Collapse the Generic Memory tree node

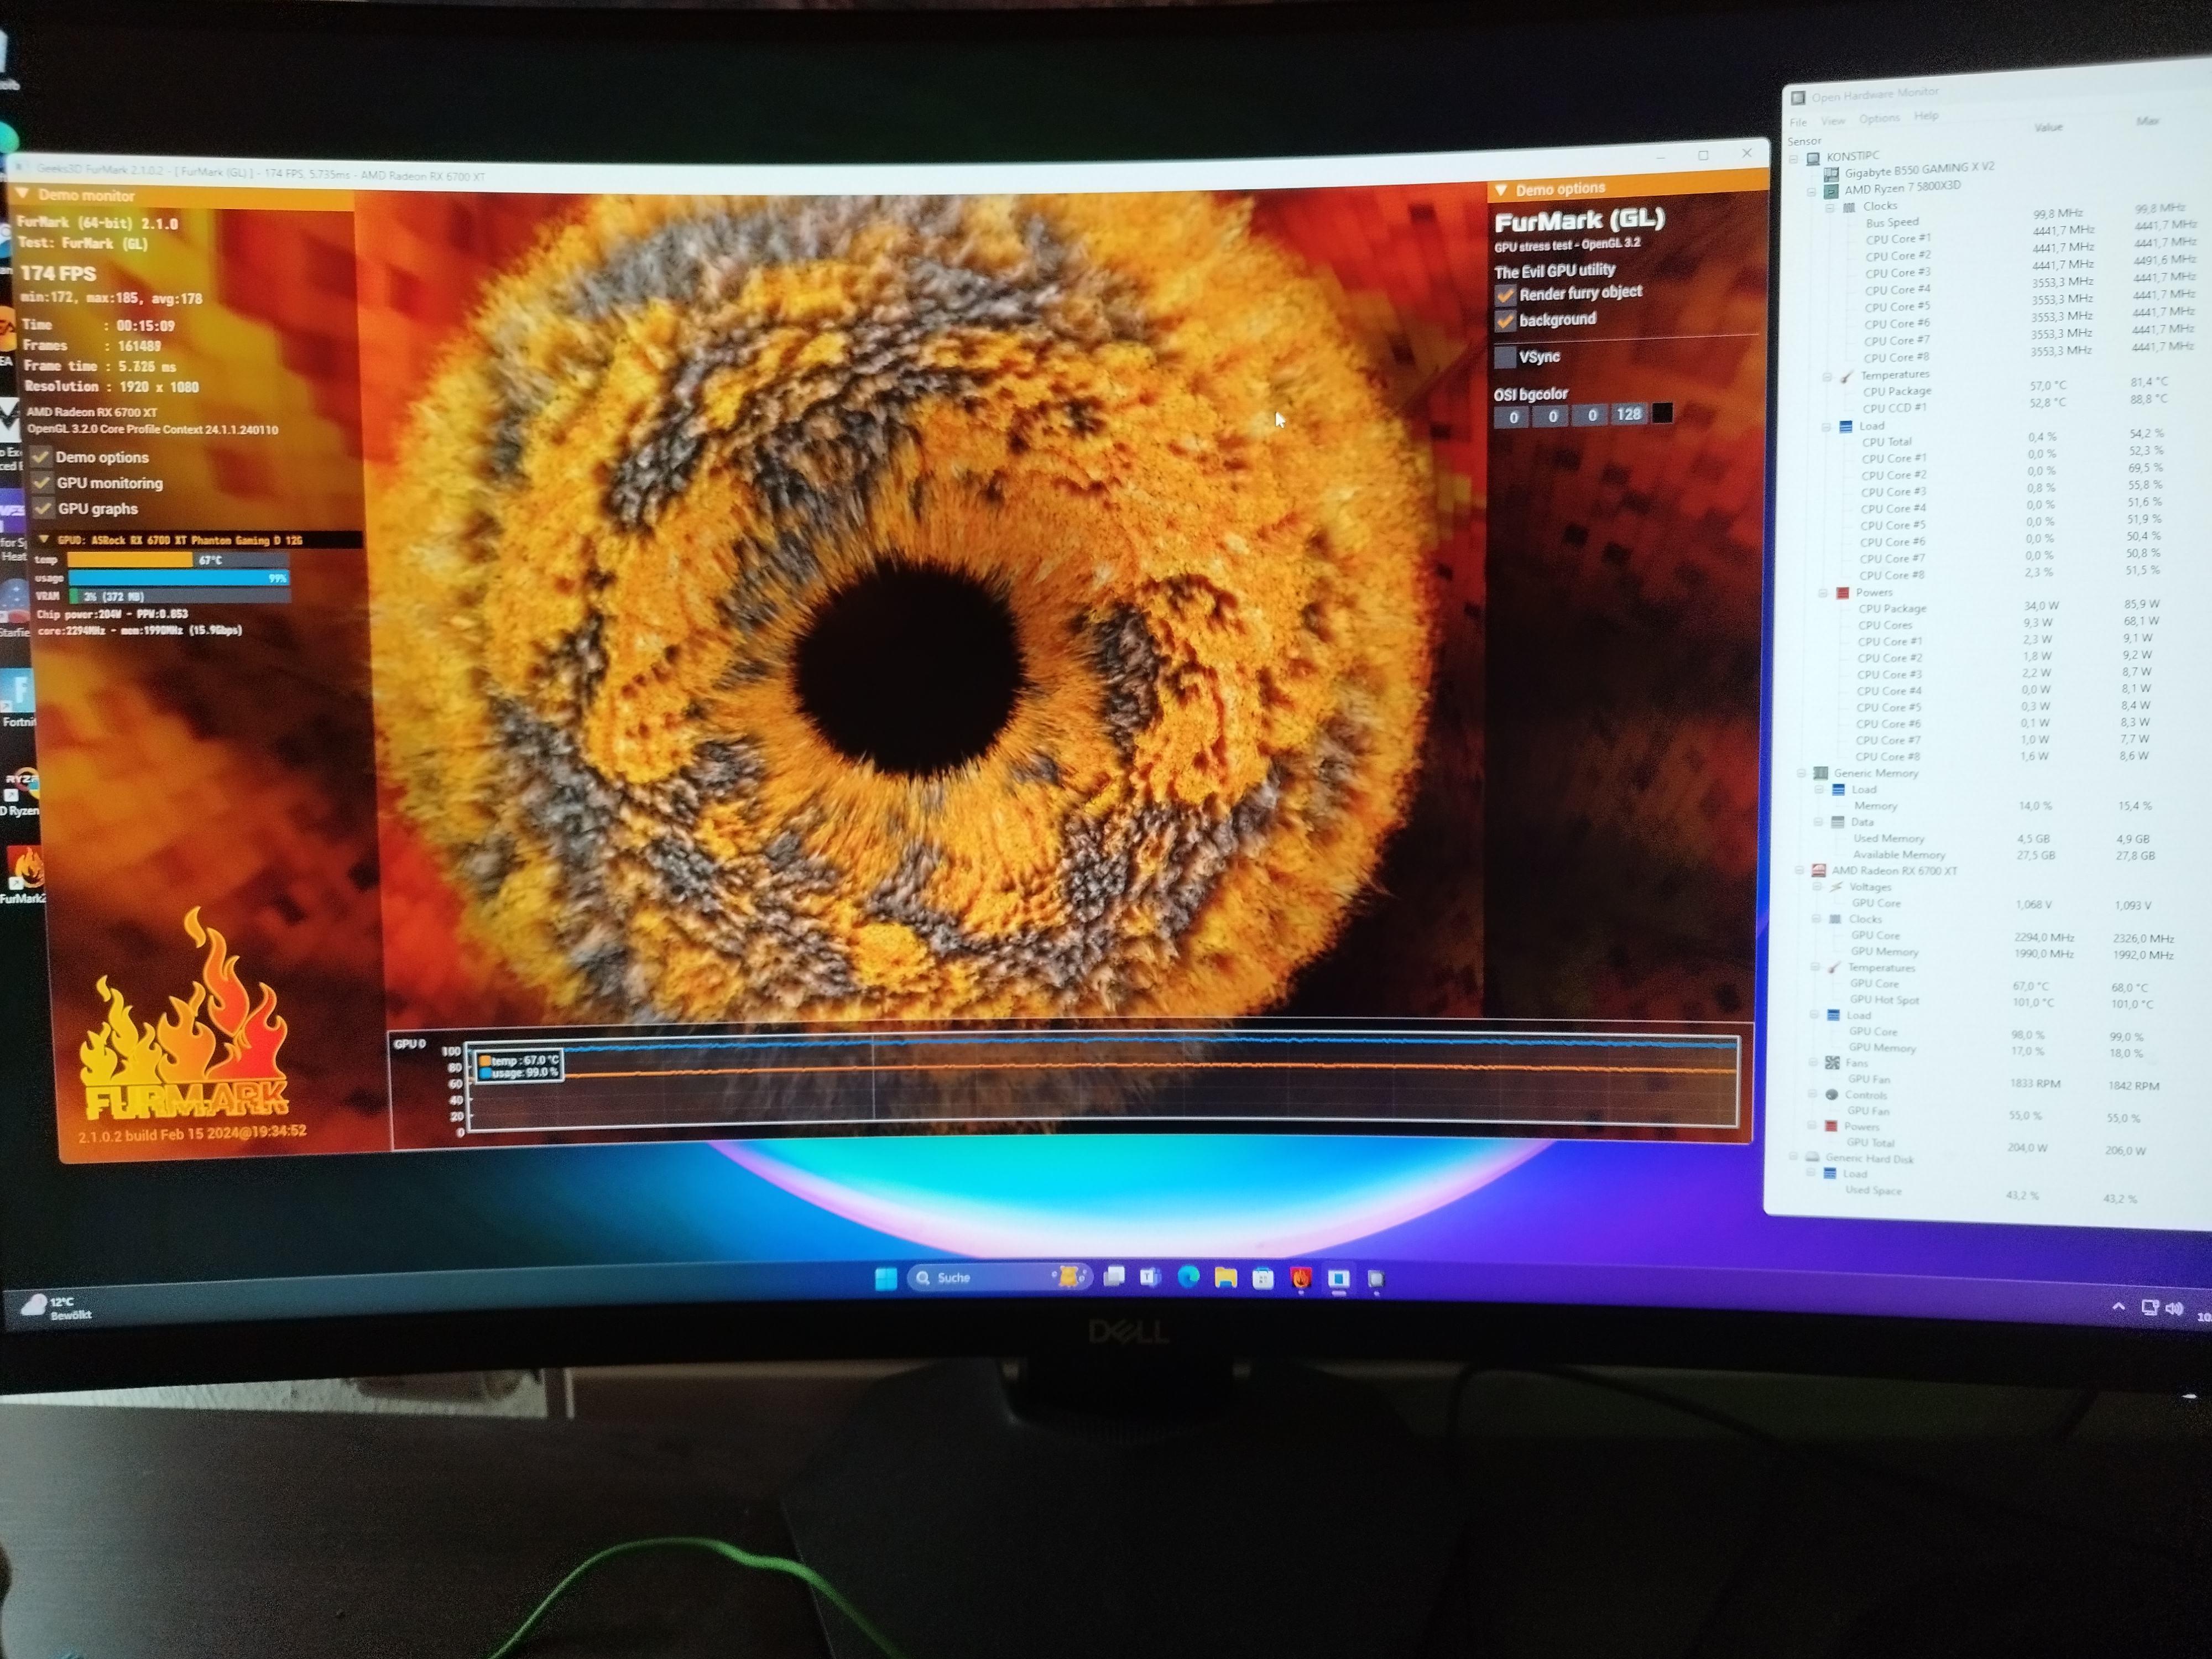pyautogui.click(x=1802, y=773)
